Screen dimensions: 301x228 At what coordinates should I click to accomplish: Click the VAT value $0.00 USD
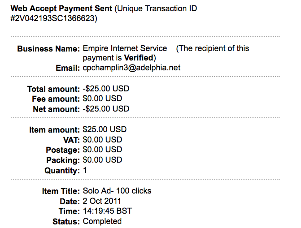click(x=102, y=140)
